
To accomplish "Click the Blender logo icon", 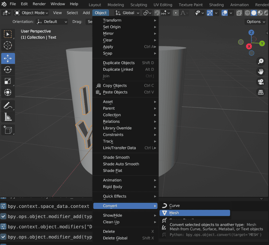I will click(x=4, y=4).
